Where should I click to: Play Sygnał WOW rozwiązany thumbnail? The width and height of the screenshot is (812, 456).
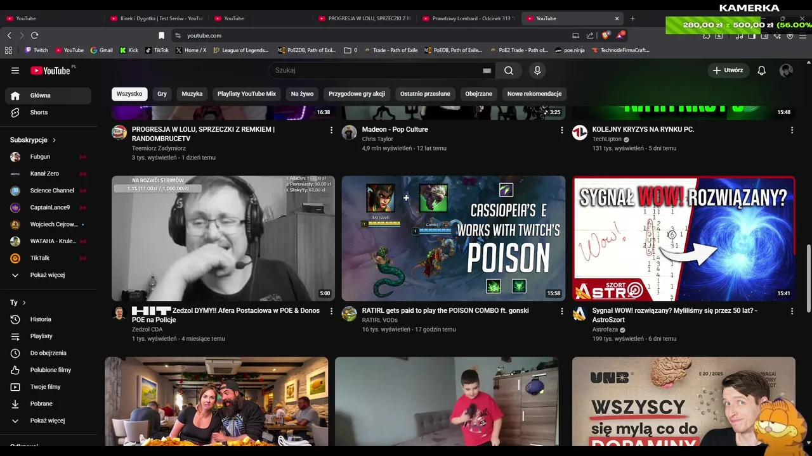(684, 238)
